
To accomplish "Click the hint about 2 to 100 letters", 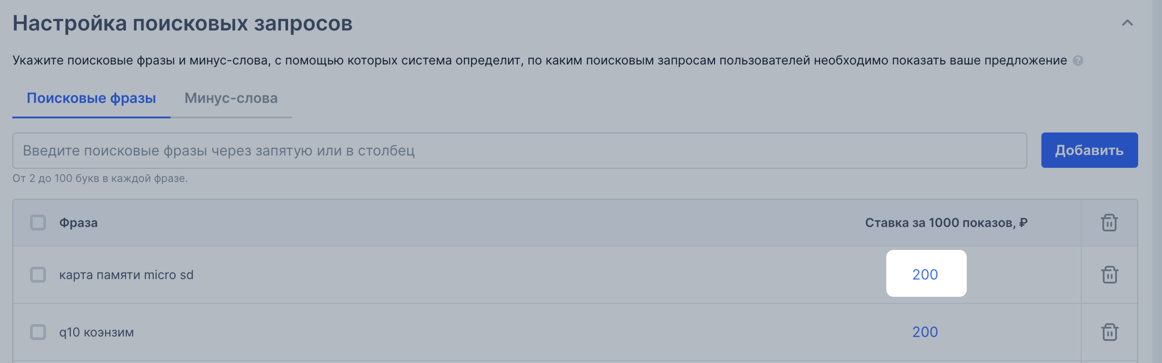I will coord(100,179).
